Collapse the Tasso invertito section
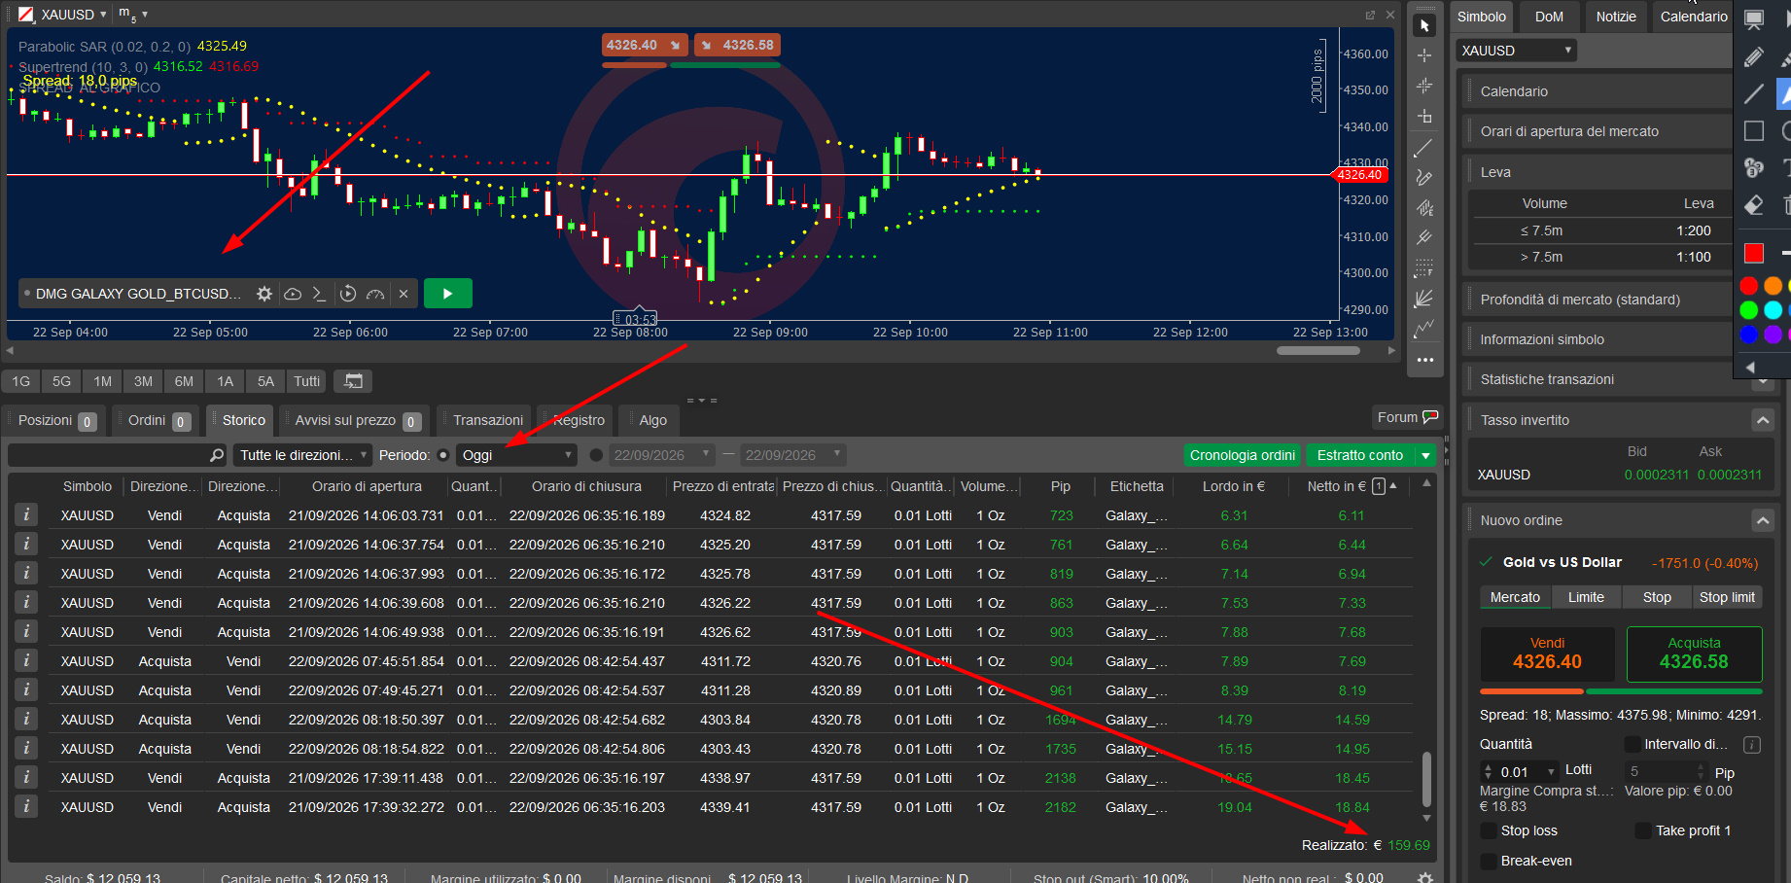The image size is (1791, 883). 1763,420
